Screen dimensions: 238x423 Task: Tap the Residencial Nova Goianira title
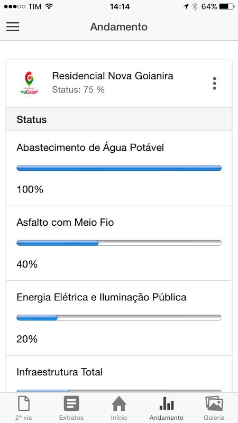point(113,76)
